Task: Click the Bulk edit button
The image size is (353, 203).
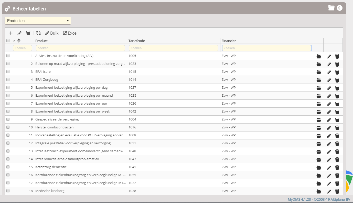Action: point(52,33)
